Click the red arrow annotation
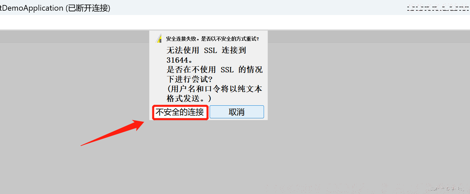470x194 pixels. (x=113, y=133)
